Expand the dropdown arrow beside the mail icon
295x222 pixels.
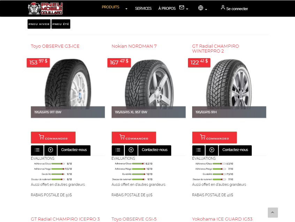[187, 9]
